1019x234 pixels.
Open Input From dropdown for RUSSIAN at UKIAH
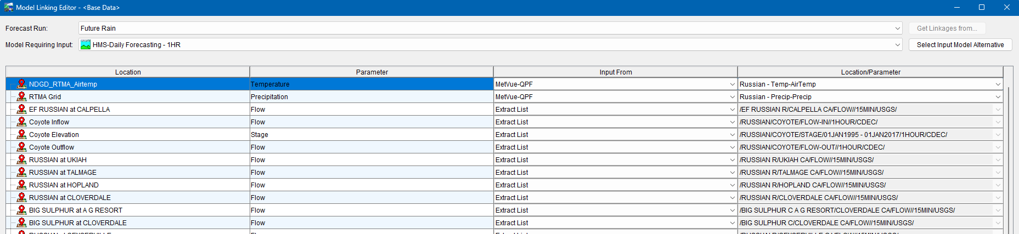732,160
